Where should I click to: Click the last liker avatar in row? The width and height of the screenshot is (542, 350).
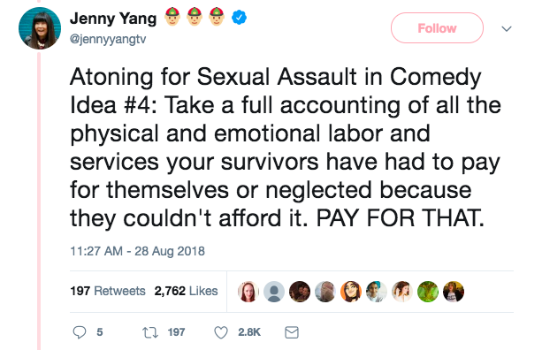(x=454, y=292)
